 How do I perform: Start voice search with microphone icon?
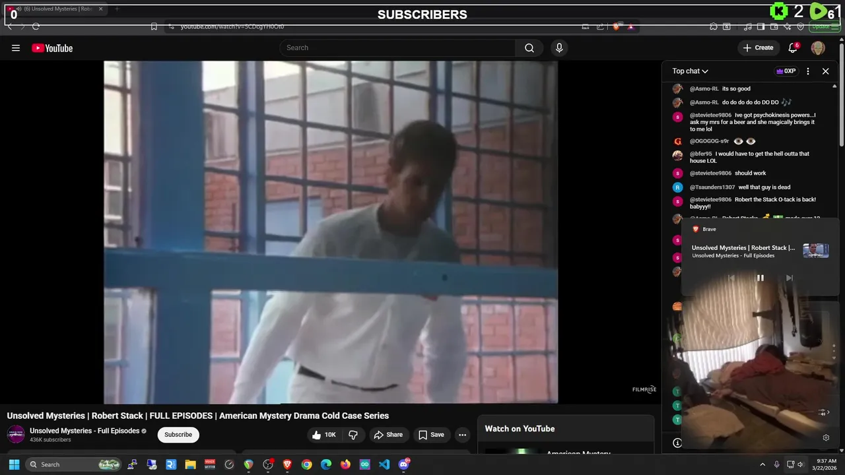point(559,47)
